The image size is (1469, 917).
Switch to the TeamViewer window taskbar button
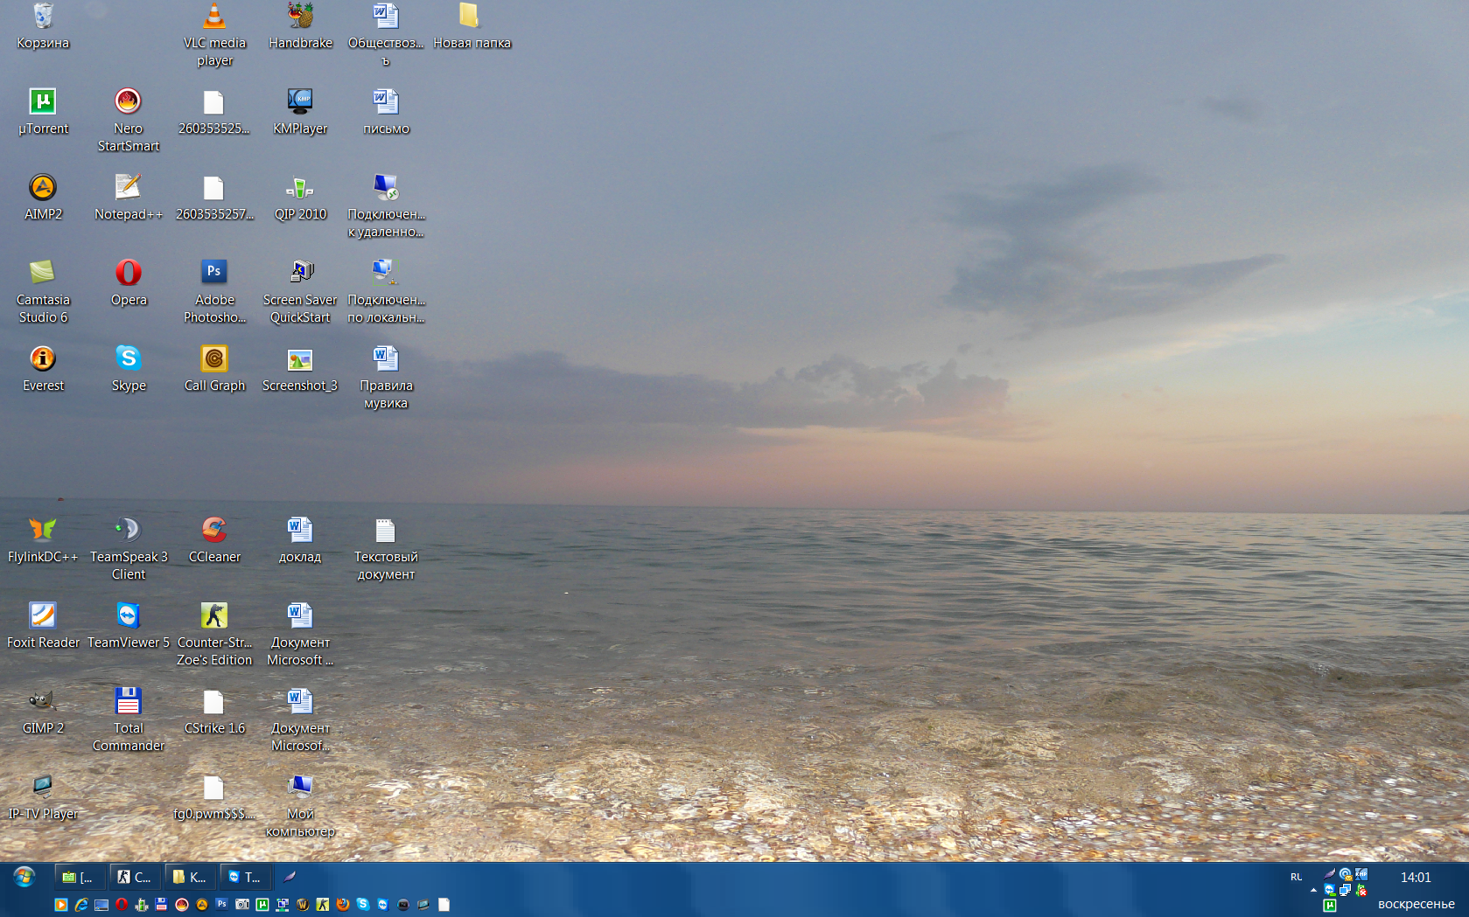(244, 877)
